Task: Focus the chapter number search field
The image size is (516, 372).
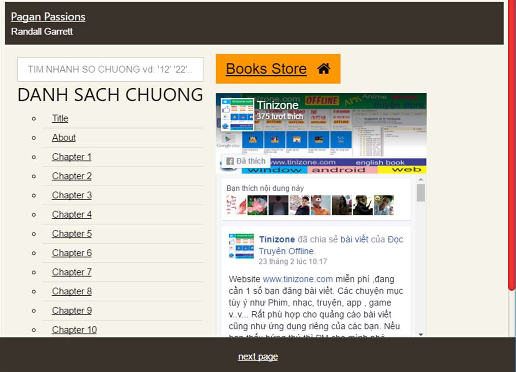Action: point(110,69)
